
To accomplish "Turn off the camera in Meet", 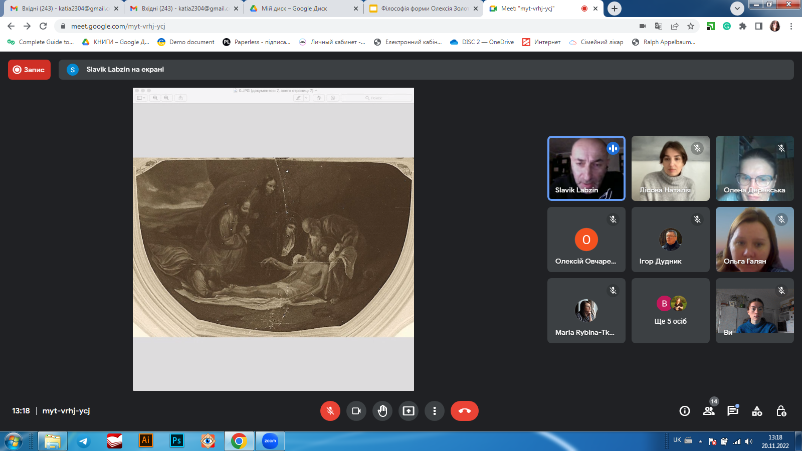I will pyautogui.click(x=356, y=411).
